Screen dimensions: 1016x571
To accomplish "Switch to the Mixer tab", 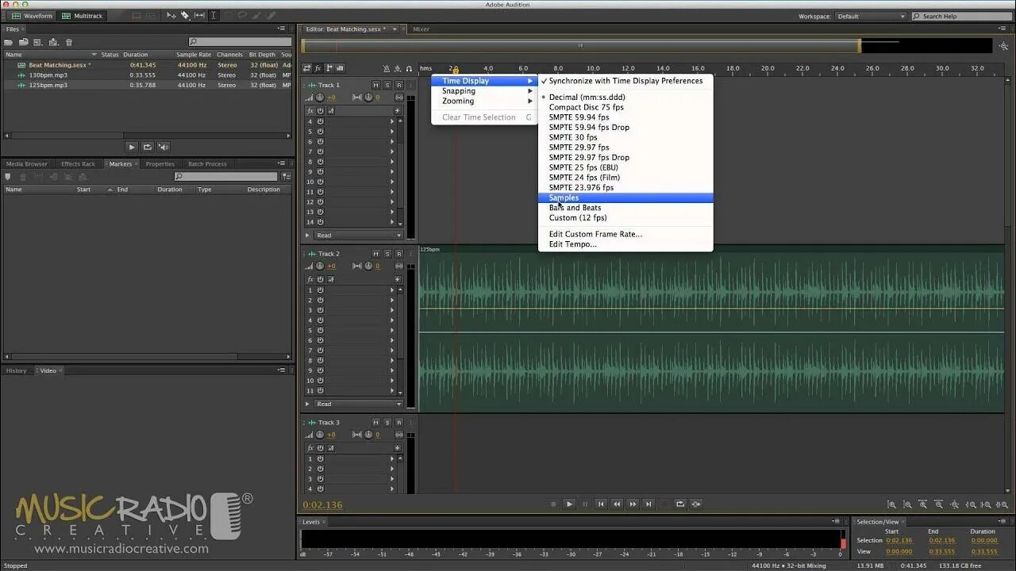I will [421, 29].
